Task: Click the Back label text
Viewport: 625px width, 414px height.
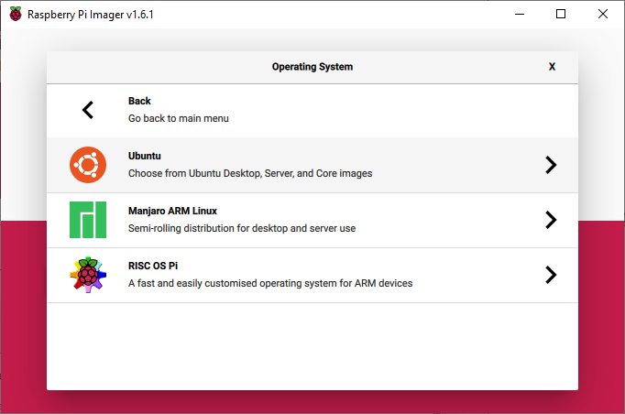Action: (139, 102)
